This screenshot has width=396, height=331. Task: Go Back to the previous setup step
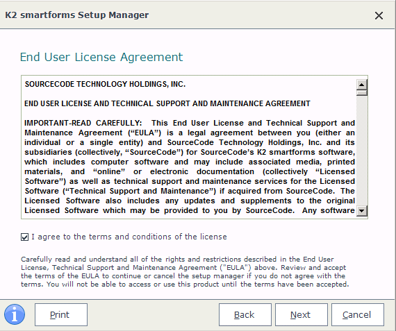click(x=245, y=314)
